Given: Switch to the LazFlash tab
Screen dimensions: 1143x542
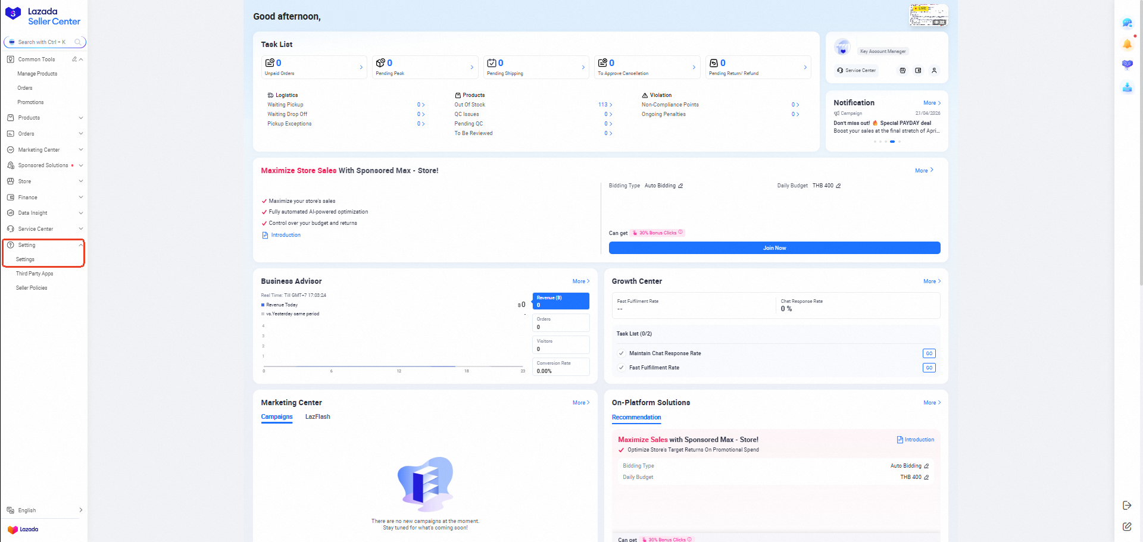Looking at the screenshot, I should tap(317, 417).
